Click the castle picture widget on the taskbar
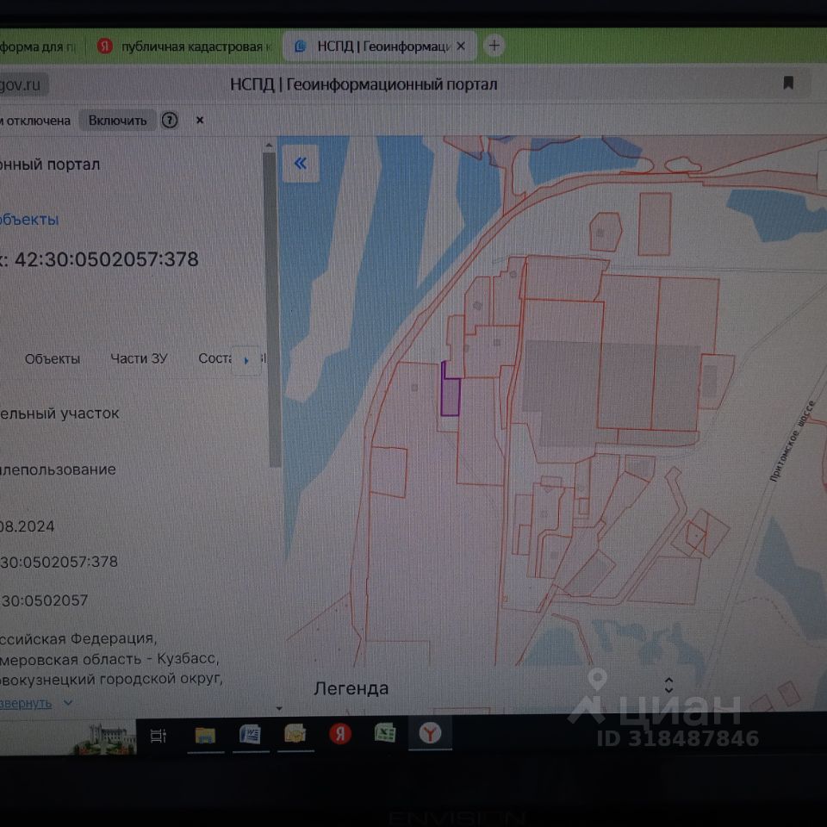This screenshot has height=827, width=827. [x=104, y=738]
